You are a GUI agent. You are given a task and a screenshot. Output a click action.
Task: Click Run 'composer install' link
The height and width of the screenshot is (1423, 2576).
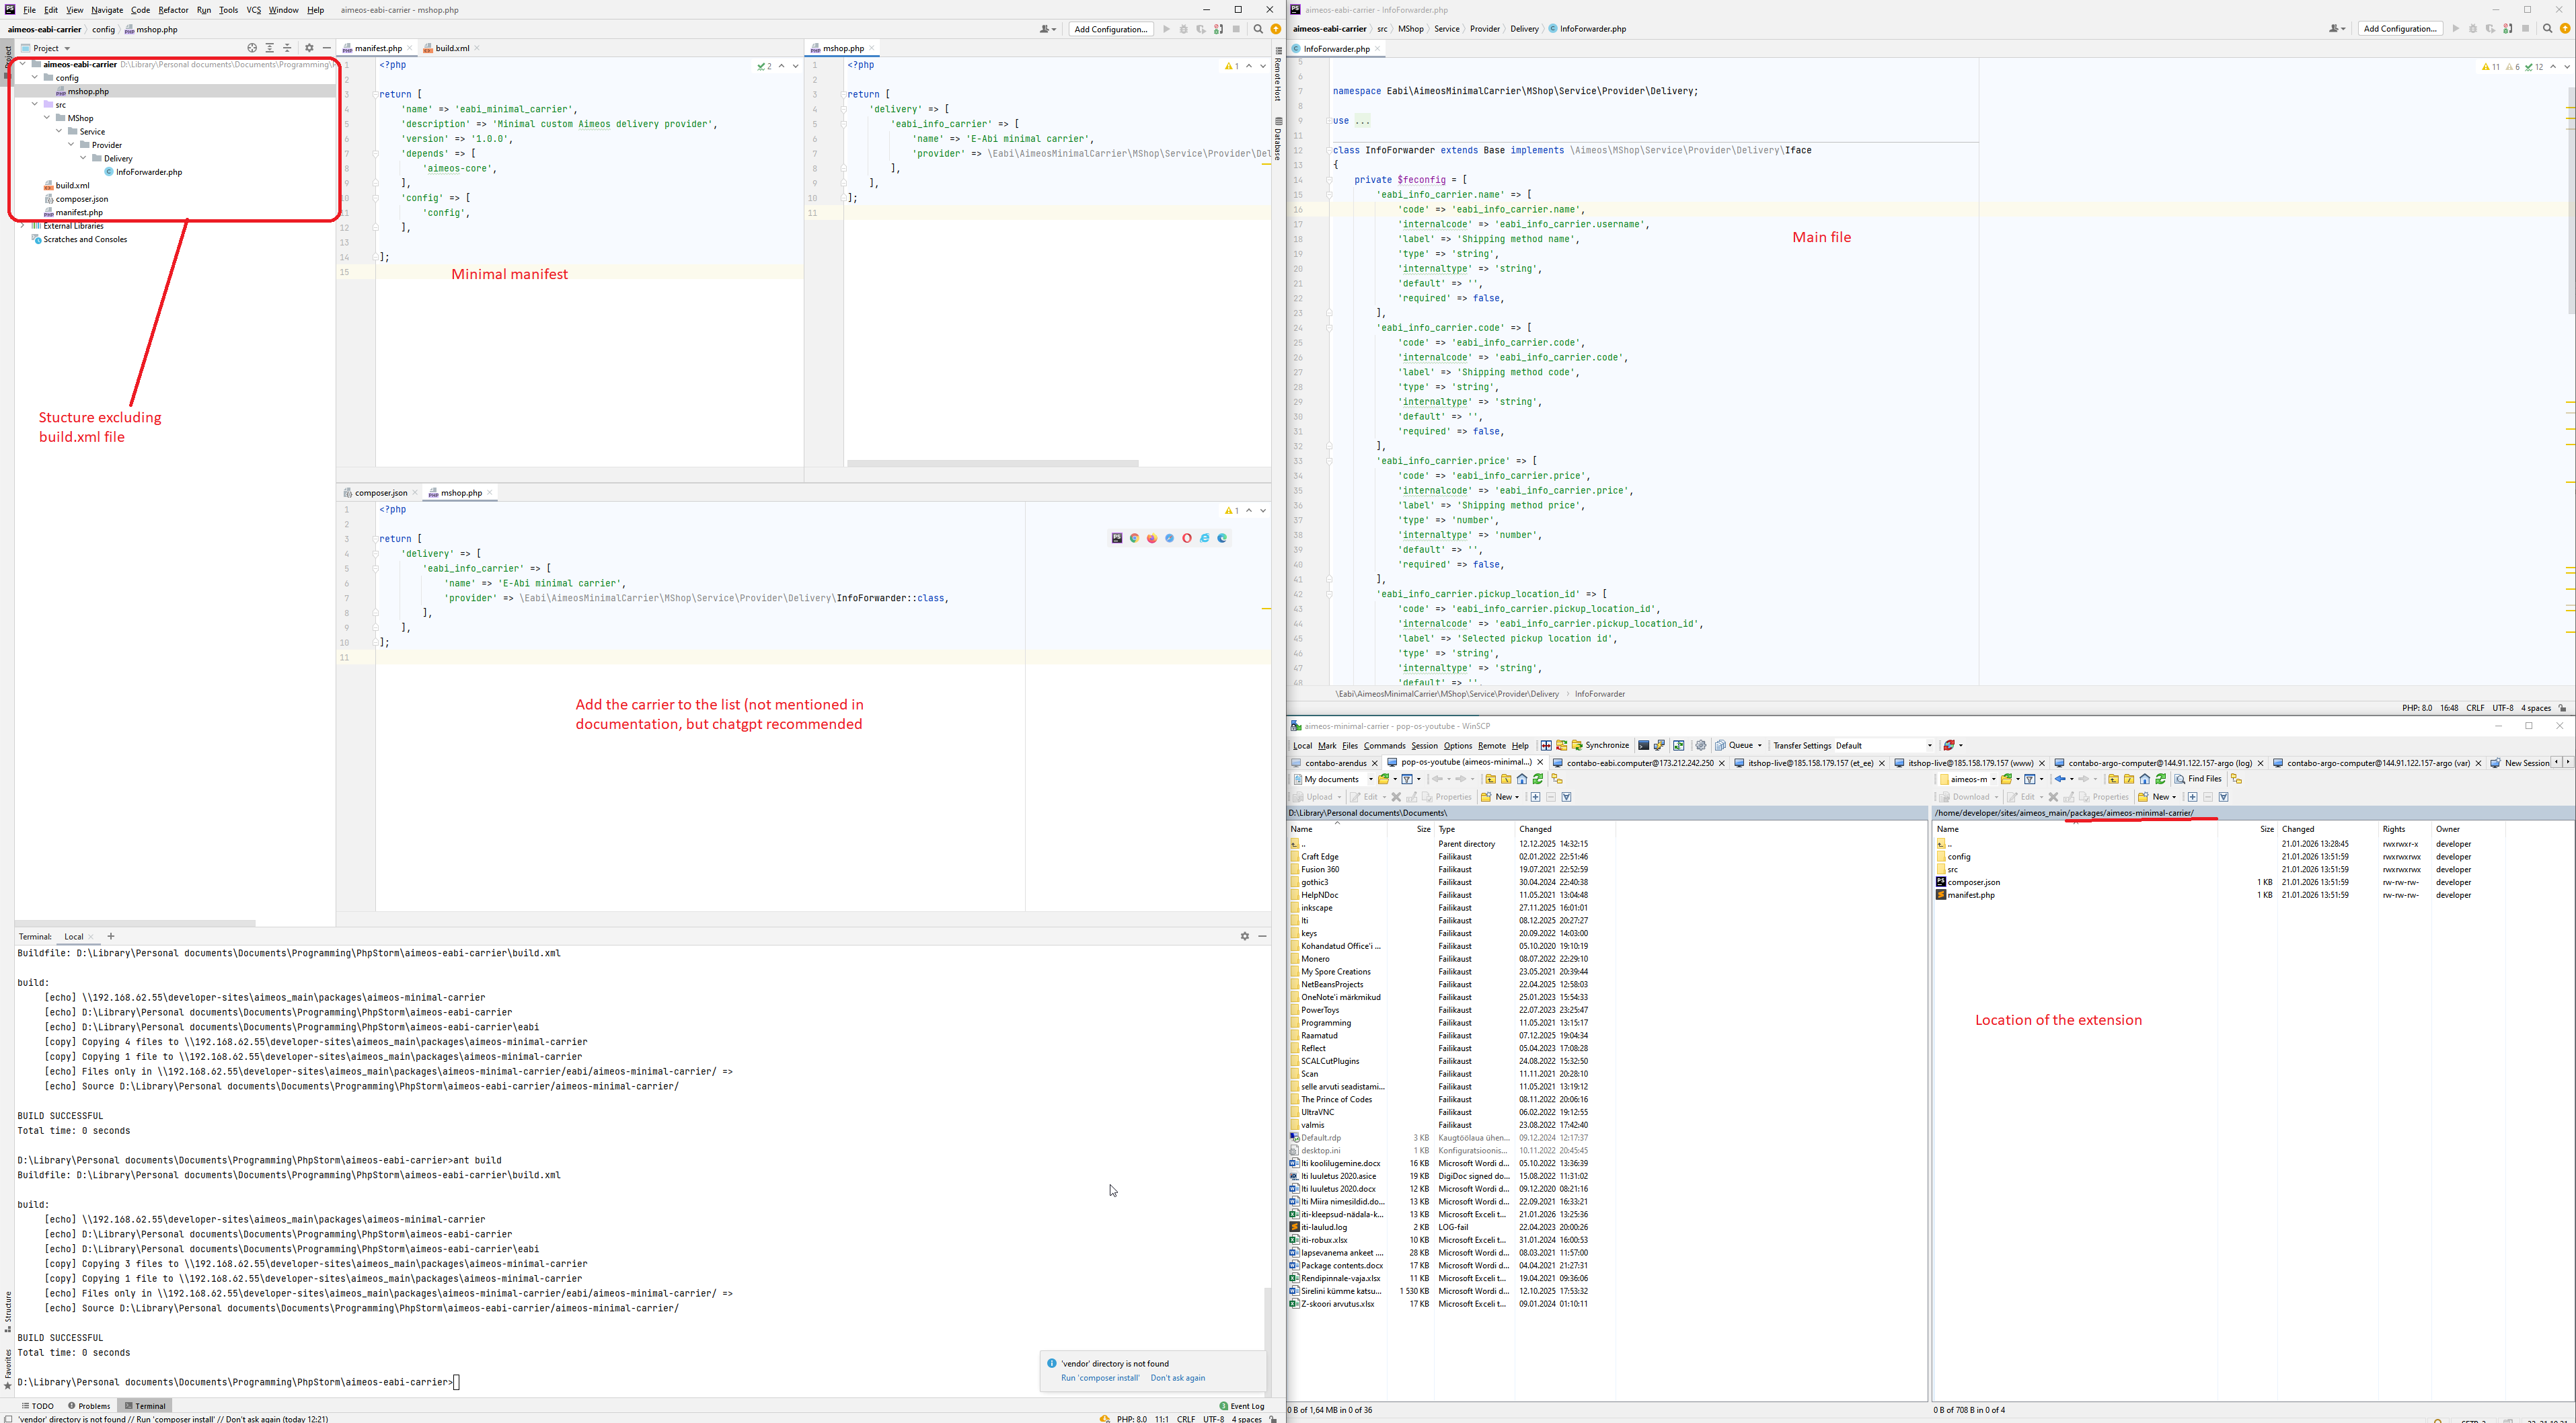1100,1378
